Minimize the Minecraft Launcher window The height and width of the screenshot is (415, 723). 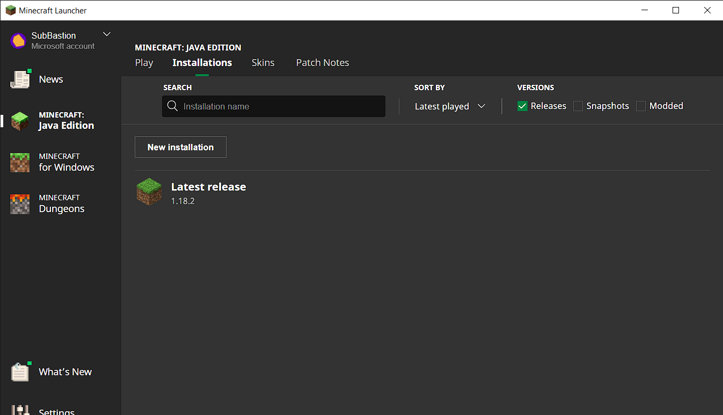pos(645,10)
